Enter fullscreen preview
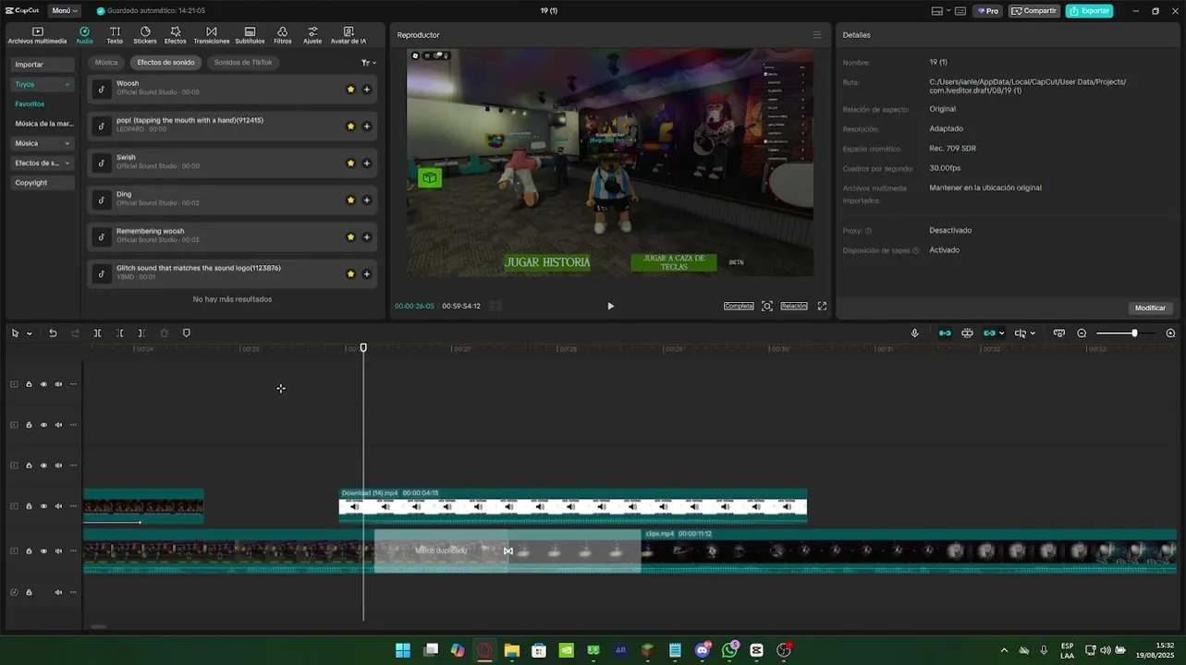Viewport: 1186px width, 665px height. (x=822, y=306)
